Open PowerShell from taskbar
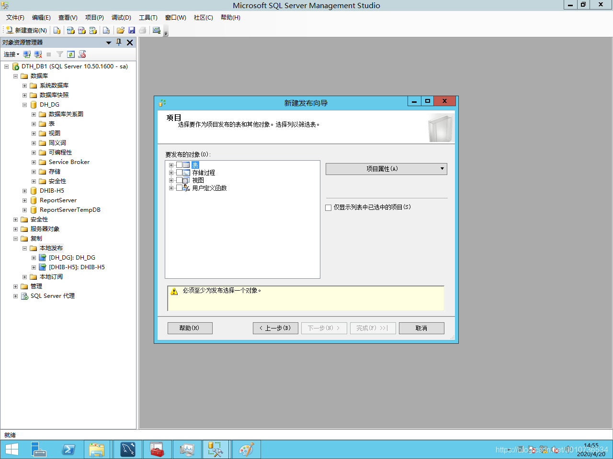The height and width of the screenshot is (459, 613). (68, 449)
